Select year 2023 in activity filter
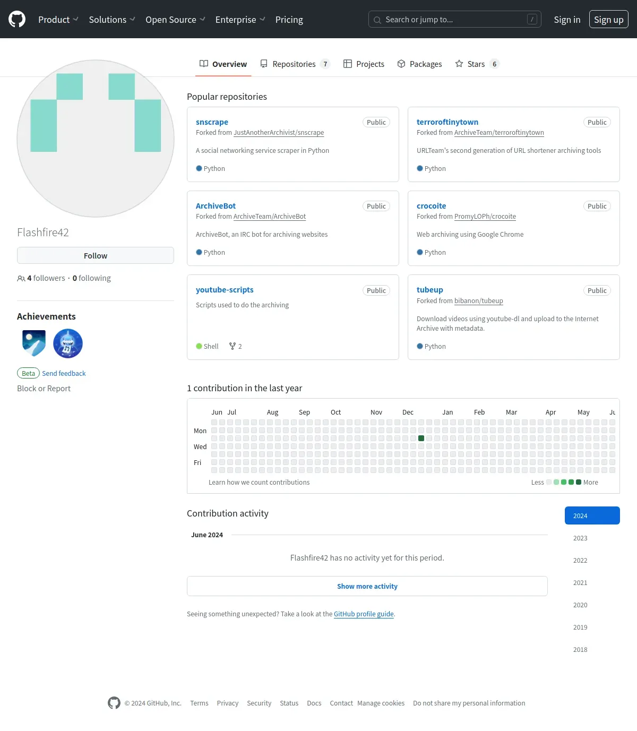637x731 pixels. pos(592,538)
